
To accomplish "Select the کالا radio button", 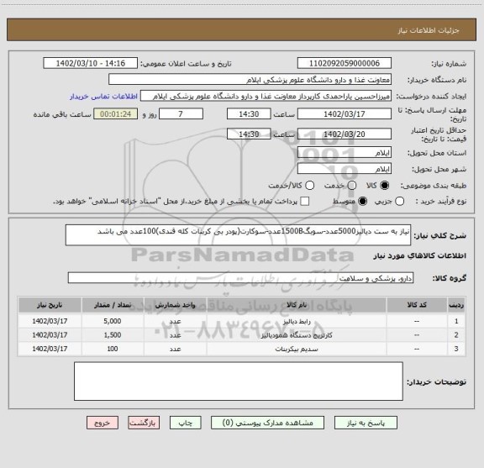I will click(x=384, y=185).
